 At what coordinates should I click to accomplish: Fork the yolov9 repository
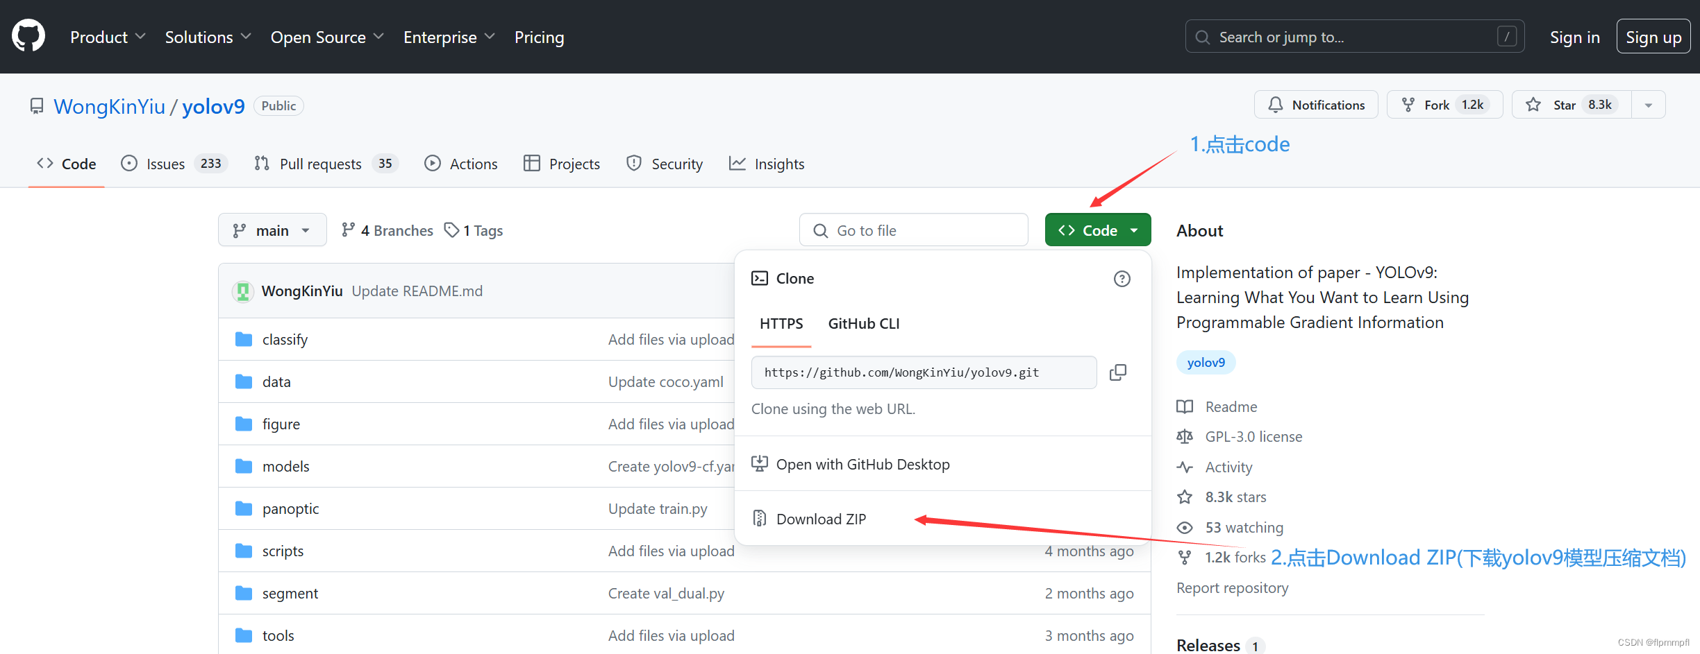[1444, 105]
